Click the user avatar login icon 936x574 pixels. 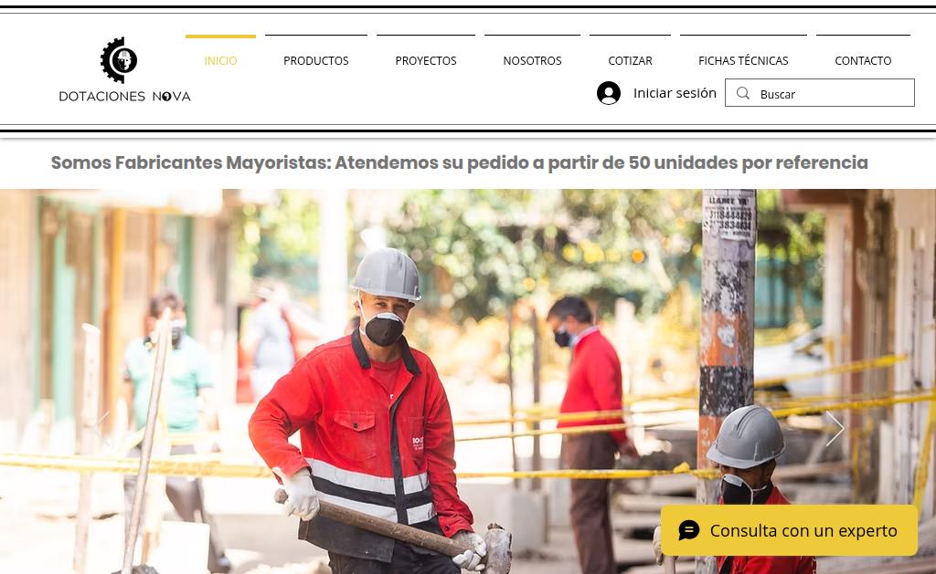[608, 93]
